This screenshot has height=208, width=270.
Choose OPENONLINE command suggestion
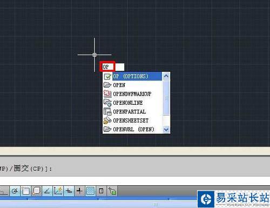point(132,103)
